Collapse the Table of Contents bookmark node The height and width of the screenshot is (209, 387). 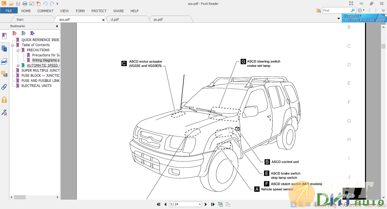[x=13, y=45]
